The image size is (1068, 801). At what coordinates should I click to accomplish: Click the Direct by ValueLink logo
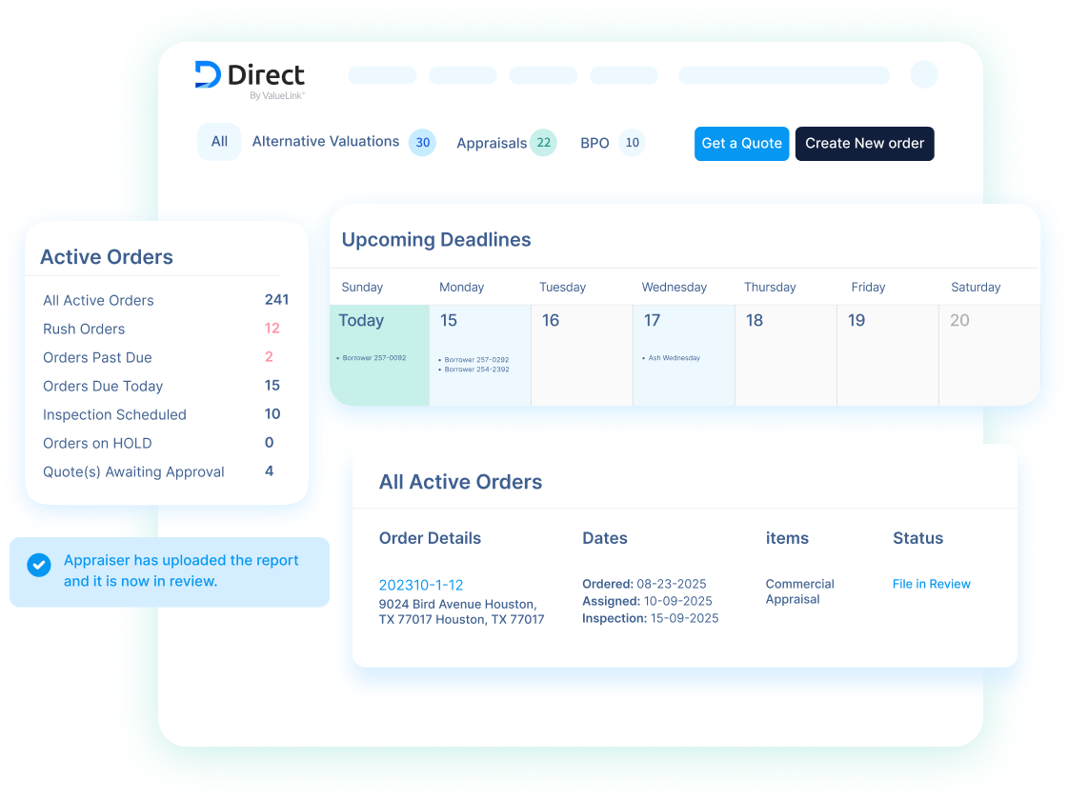249,78
